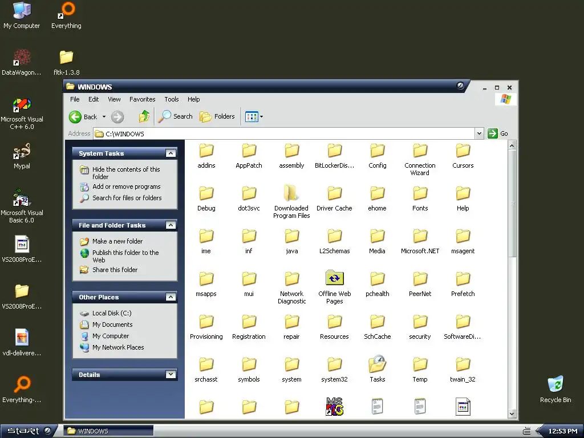Screen dimensions: 584x438
Task: Click the scrollbar up arrow
Action: click(512, 145)
